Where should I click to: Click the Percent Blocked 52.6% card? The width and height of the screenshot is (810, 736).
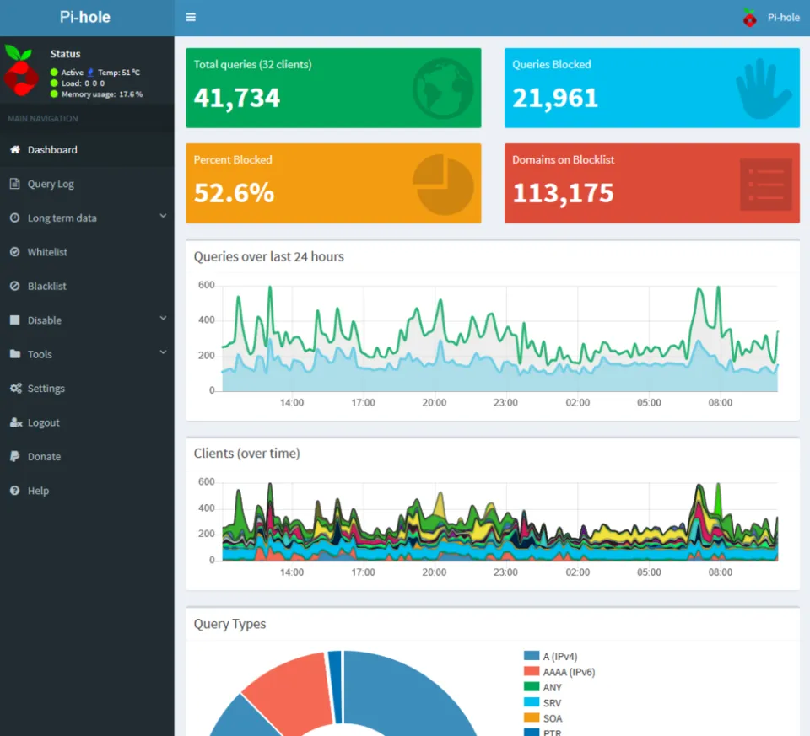click(x=333, y=183)
